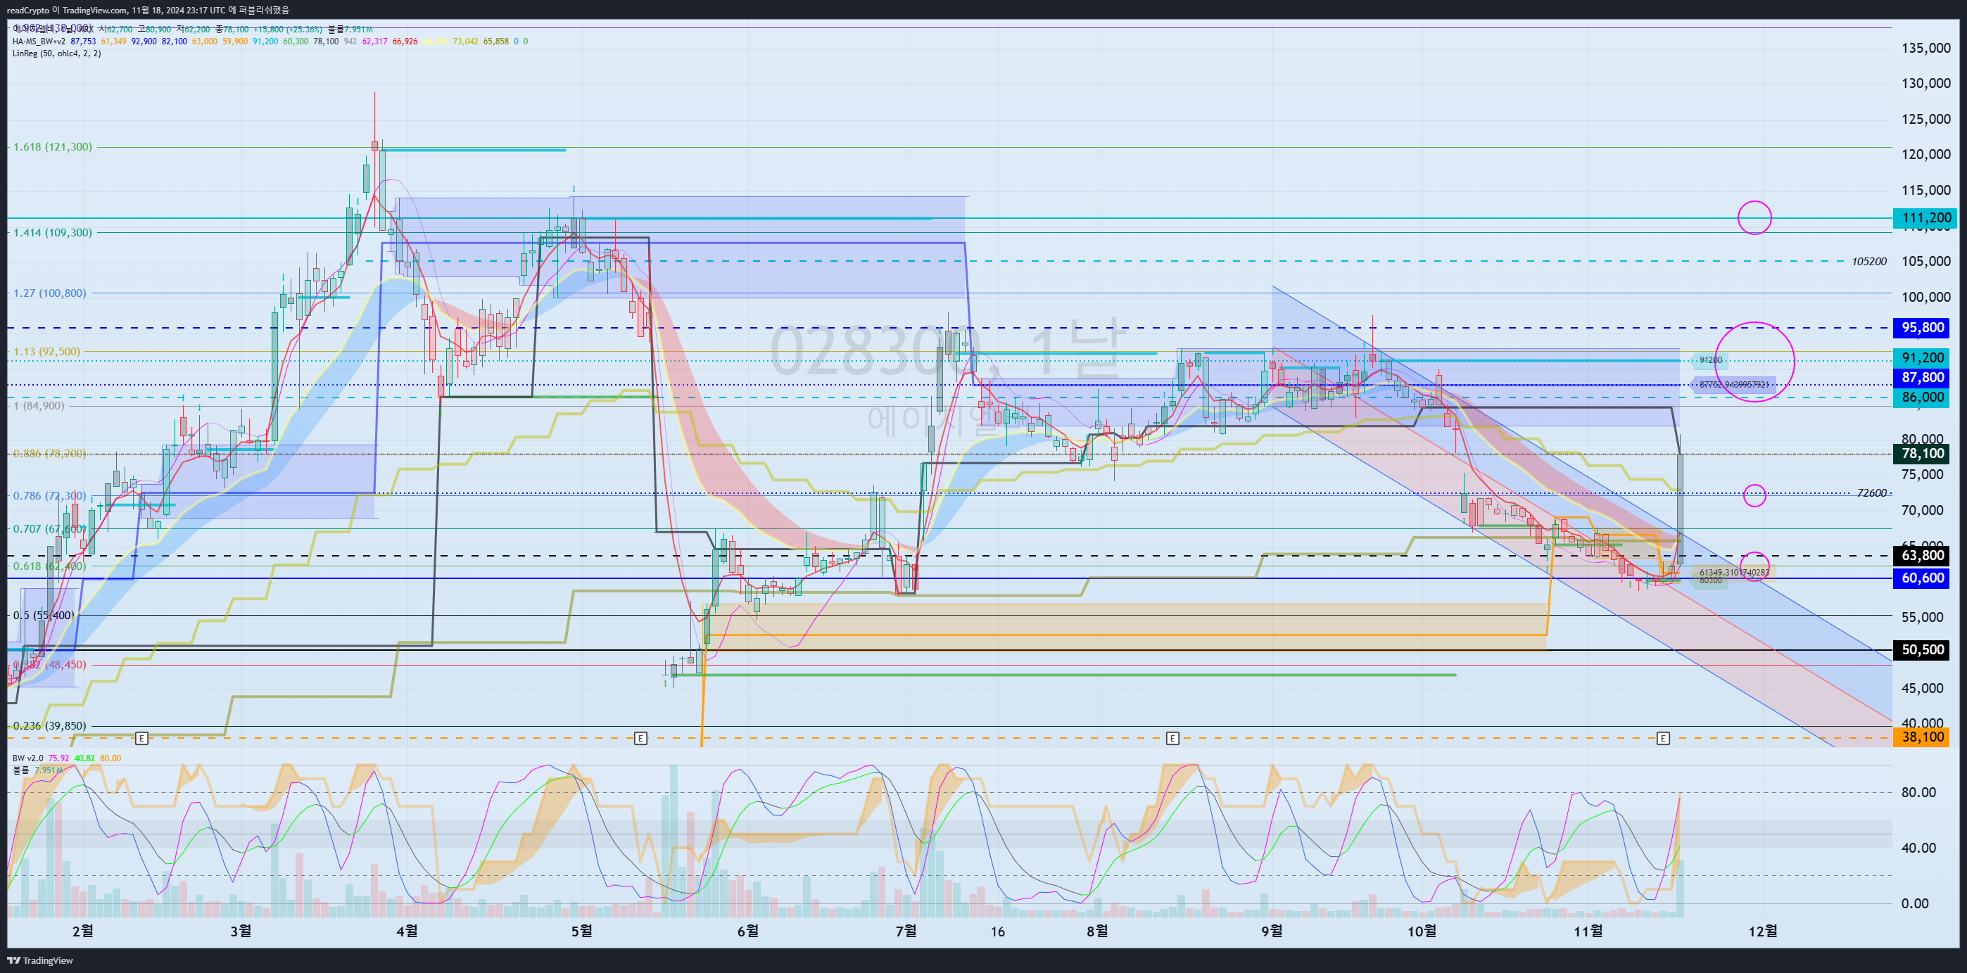Screen dimensions: 1967x973
Task: Click the earnings E marker near 8월
Action: pyautogui.click(x=1173, y=738)
